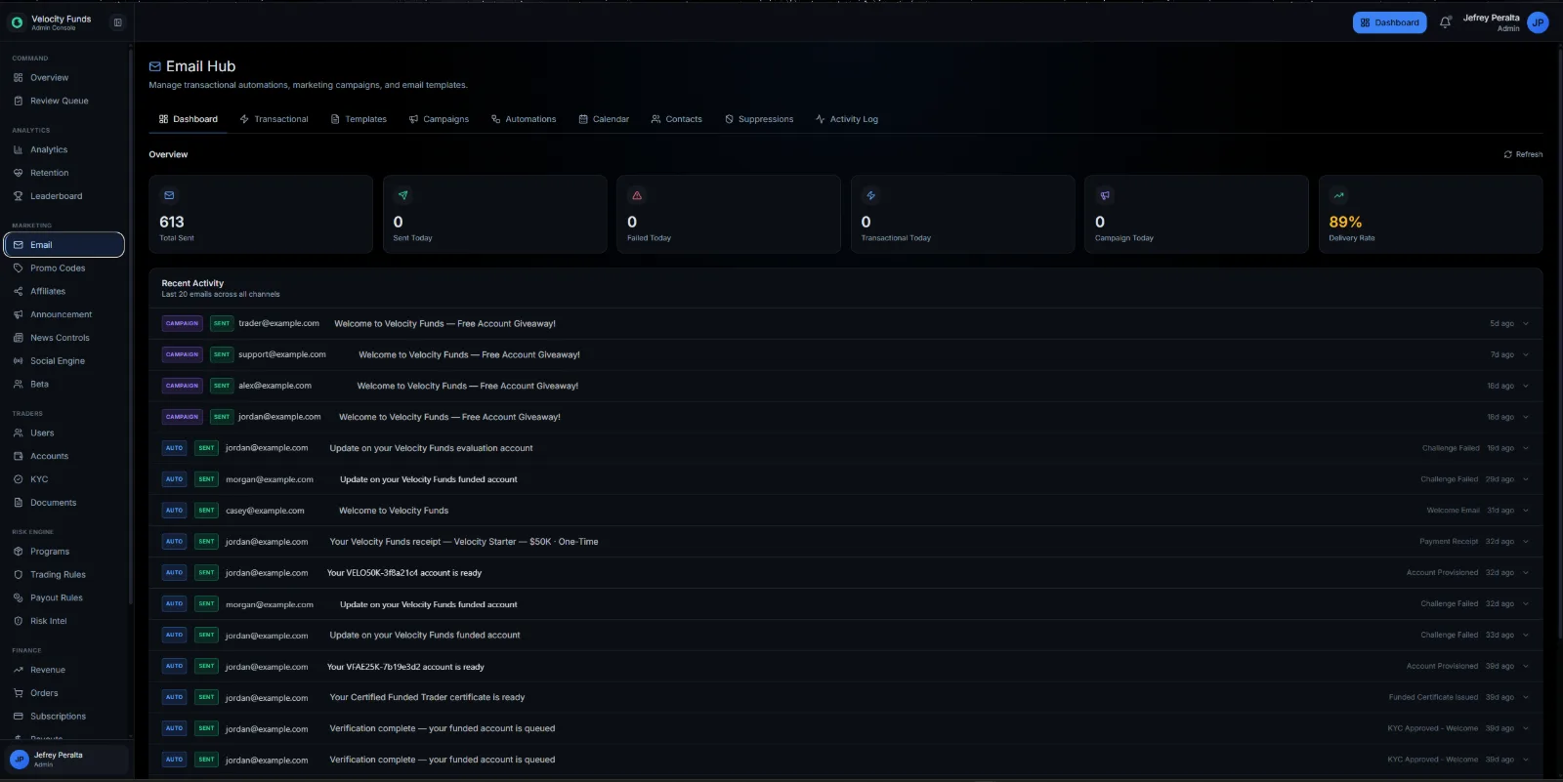Click the Total Sent envelope icon
The height and width of the screenshot is (782, 1563).
[169, 195]
